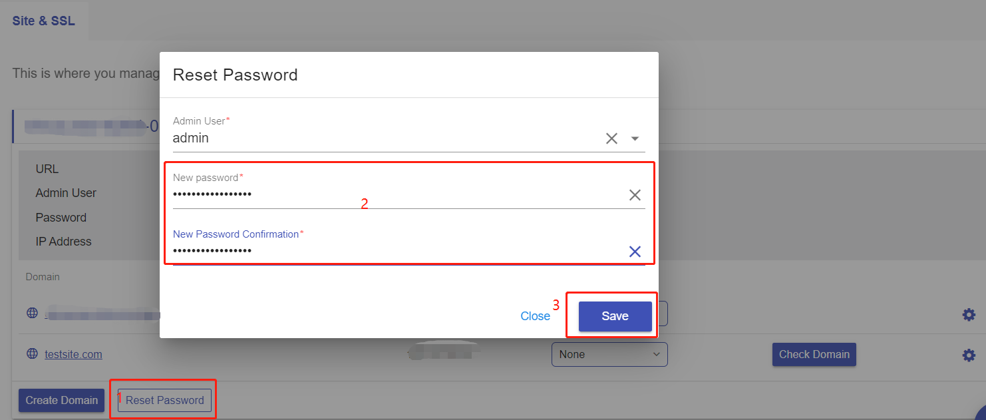Viewport: 986px width, 420px height.
Task: Switch to the Site & SSL tab
Action: coord(44,21)
